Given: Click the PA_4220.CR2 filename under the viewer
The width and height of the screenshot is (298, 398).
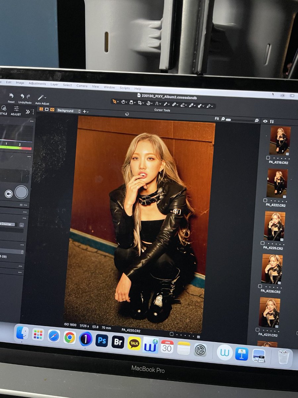Looking at the screenshot, I should pyautogui.click(x=131, y=330).
